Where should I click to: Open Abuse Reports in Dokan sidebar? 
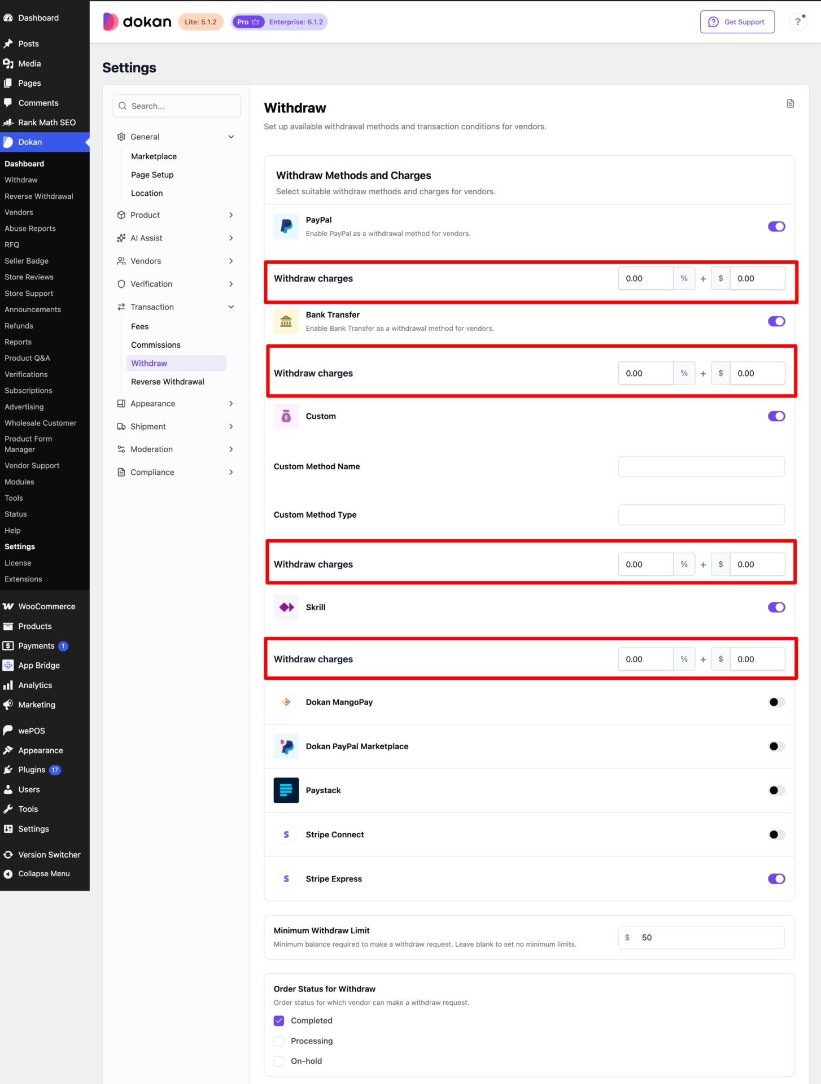[x=30, y=229]
